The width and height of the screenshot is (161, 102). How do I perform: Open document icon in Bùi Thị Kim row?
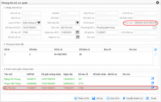click(153, 88)
